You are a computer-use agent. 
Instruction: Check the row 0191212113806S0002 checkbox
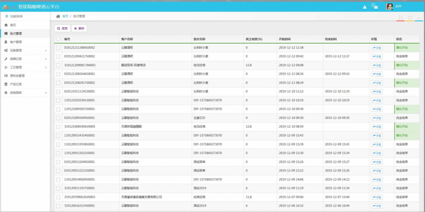pos(58,48)
